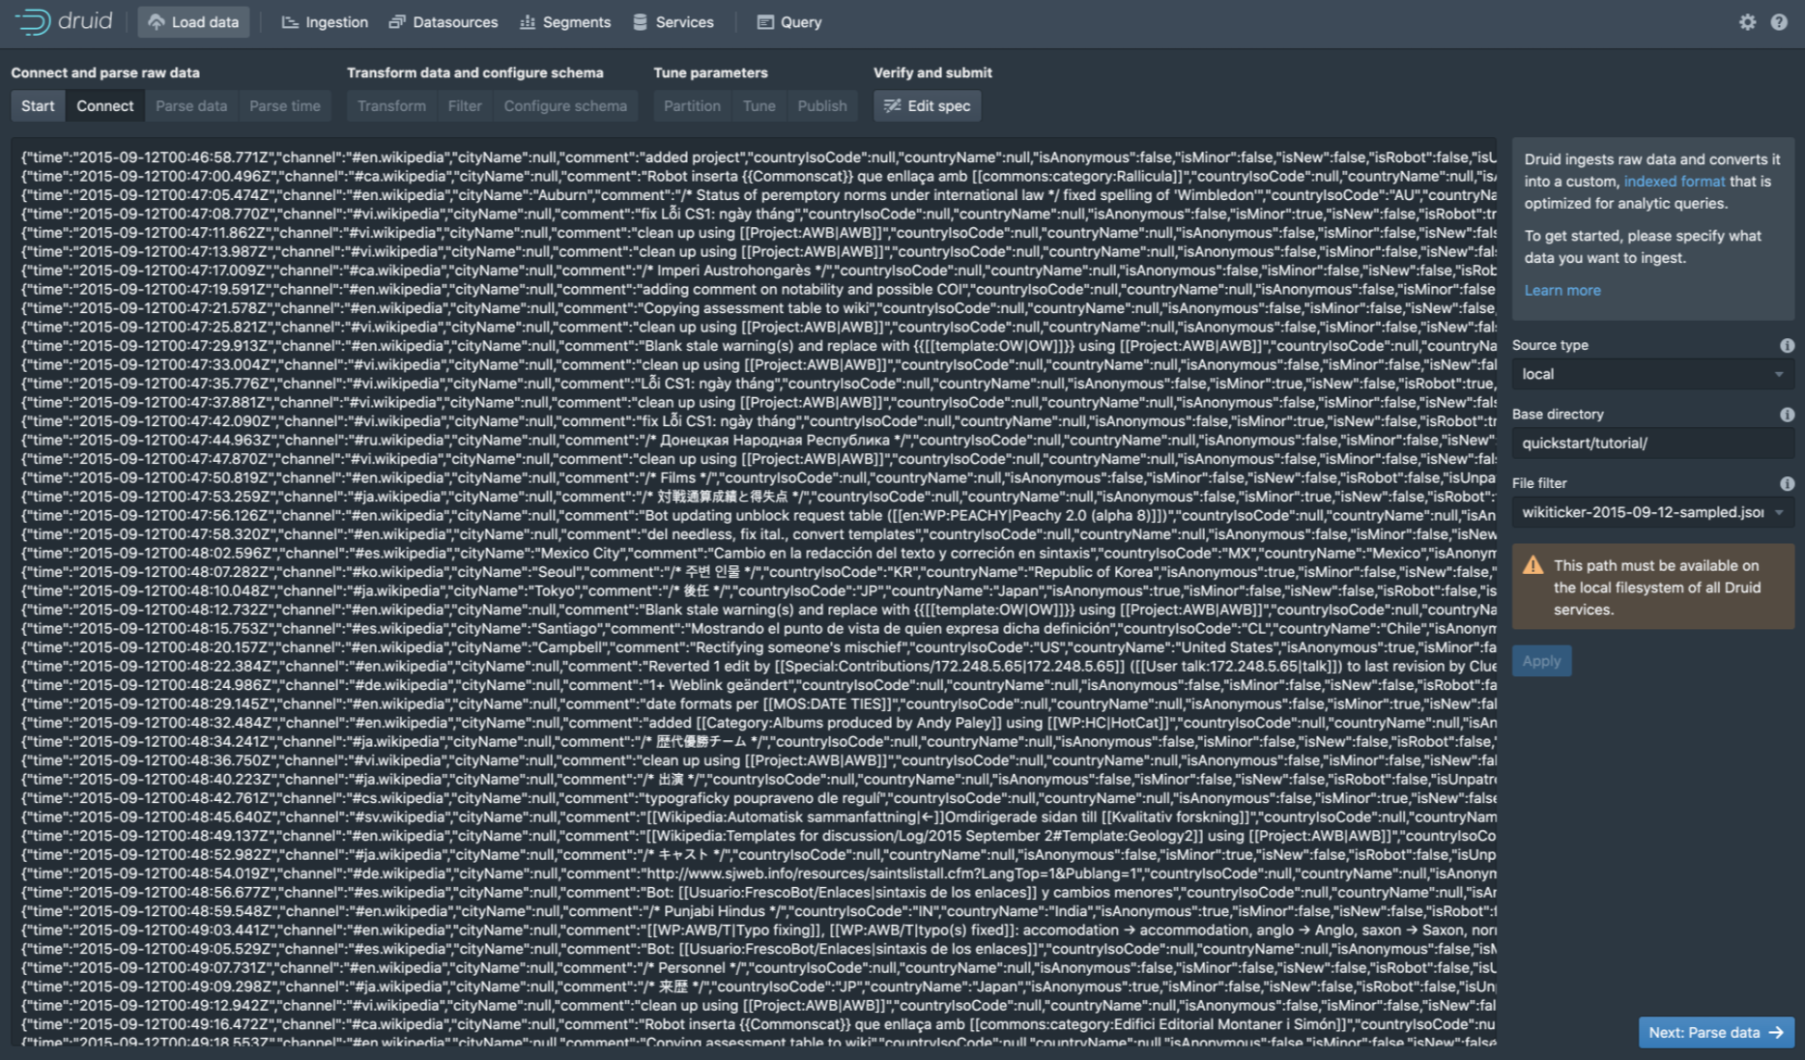Screen dimensions: 1805x1060
Task: Open the help question-mark menu
Action: (x=1779, y=22)
